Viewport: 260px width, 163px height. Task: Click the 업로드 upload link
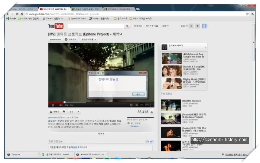point(166,26)
